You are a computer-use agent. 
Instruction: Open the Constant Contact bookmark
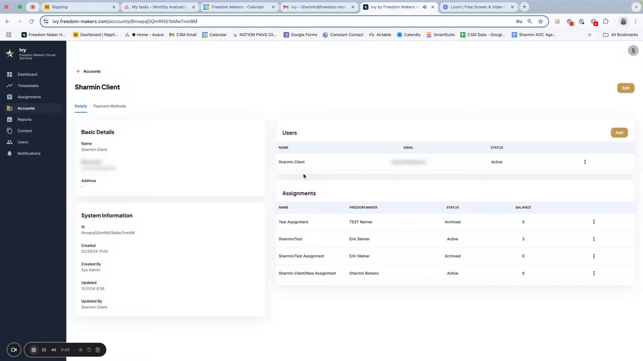point(343,35)
